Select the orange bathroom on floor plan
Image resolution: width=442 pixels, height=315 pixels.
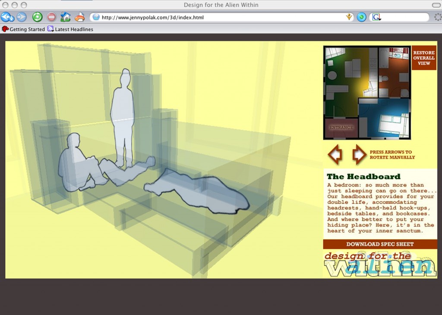(x=394, y=71)
